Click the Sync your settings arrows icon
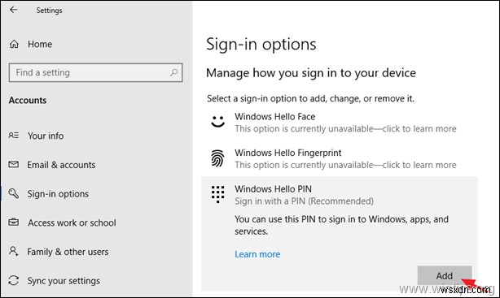Viewport: 500px width, 298px height. 13,280
